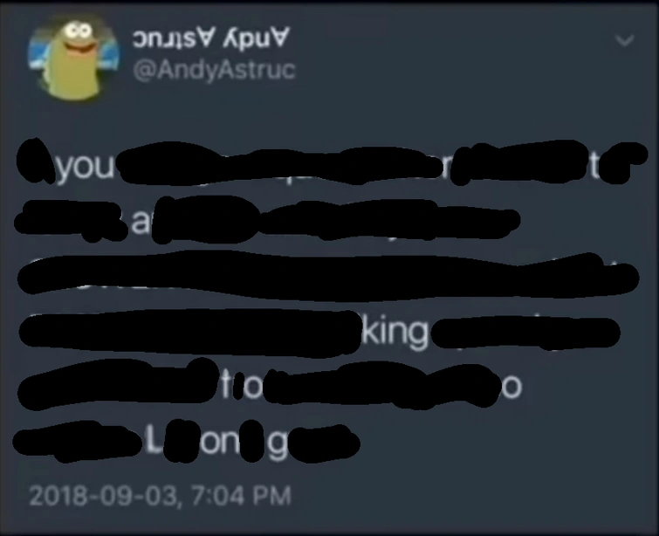Click the 2018-09-03, 7:04 PM timestamp

[x=160, y=495]
